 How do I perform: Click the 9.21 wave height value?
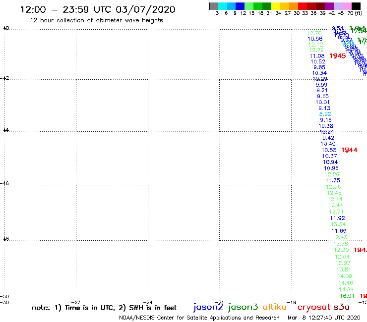click(x=322, y=91)
